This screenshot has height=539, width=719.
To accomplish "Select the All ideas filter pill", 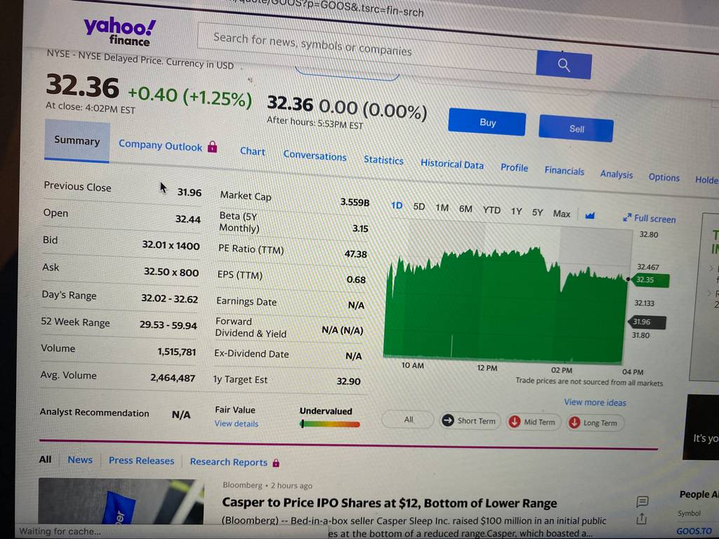I will click(x=408, y=420).
